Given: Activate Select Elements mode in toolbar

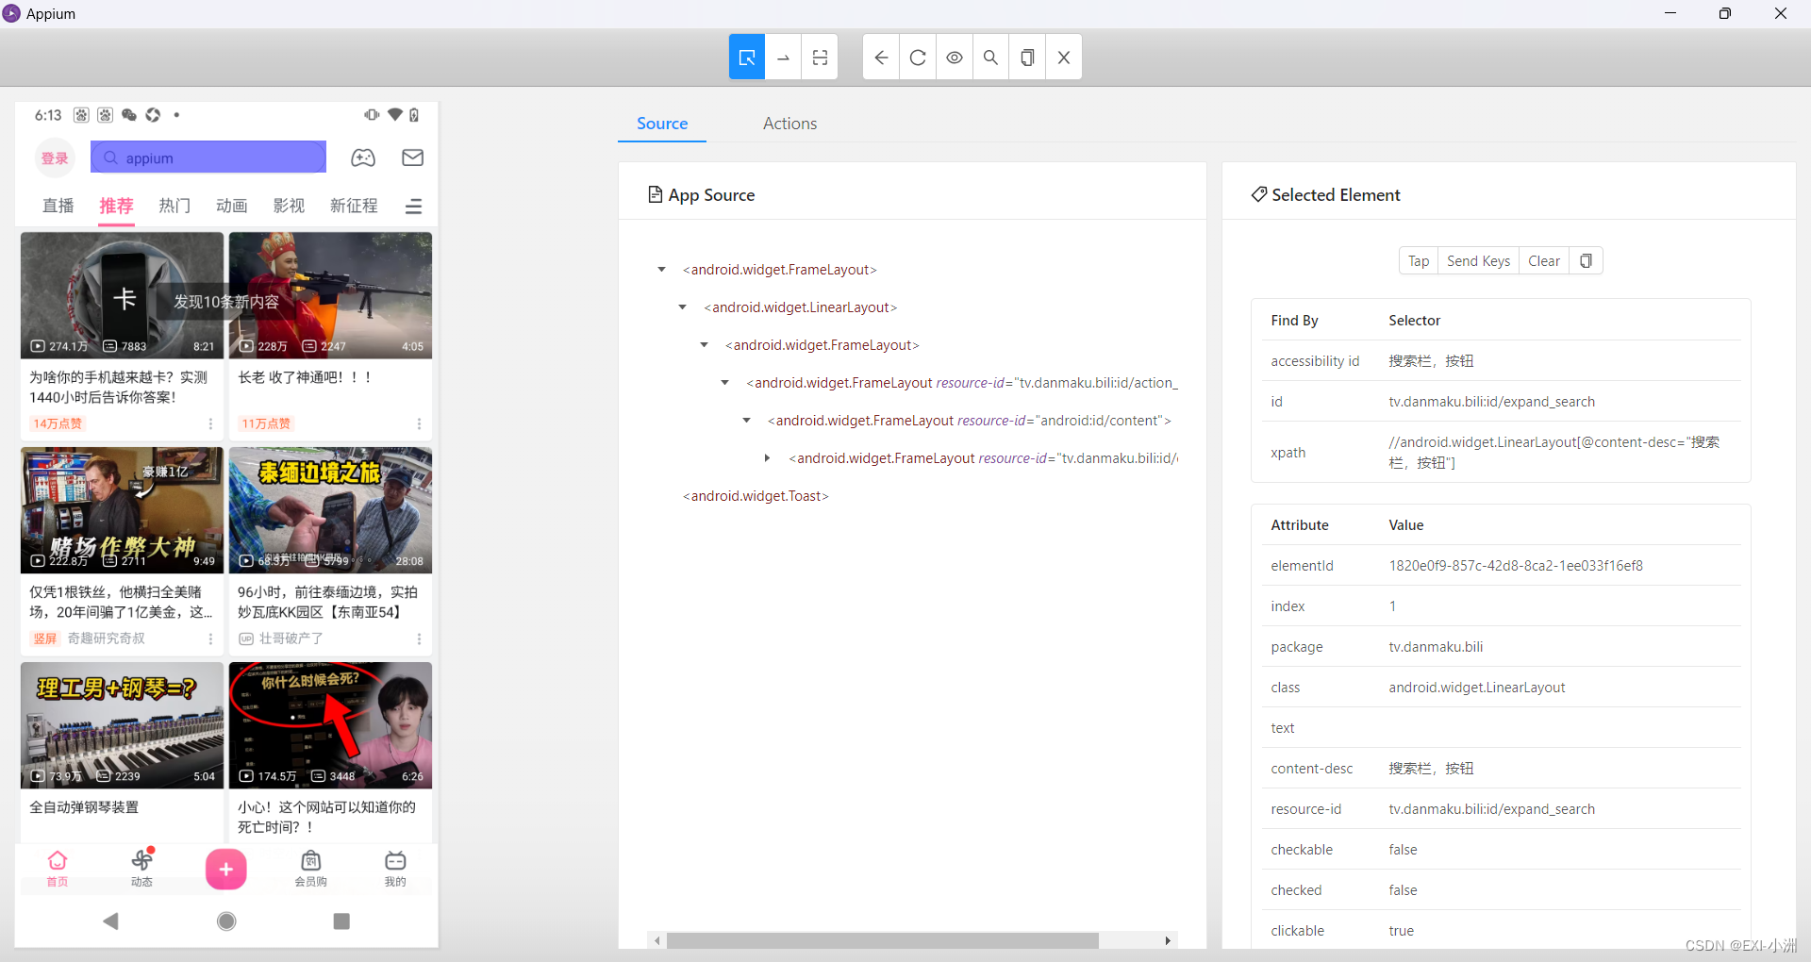Looking at the screenshot, I should [746, 58].
